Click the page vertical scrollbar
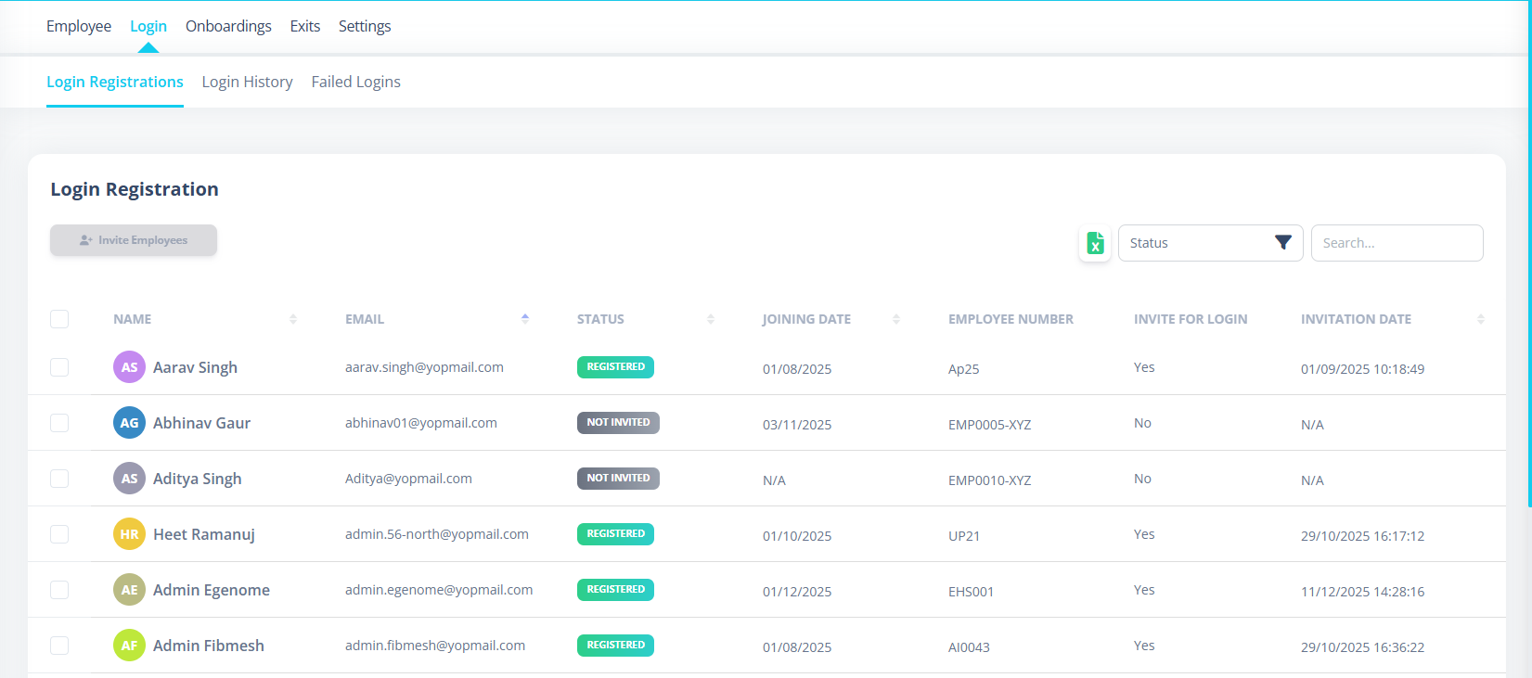The image size is (1532, 678). coord(1529,255)
